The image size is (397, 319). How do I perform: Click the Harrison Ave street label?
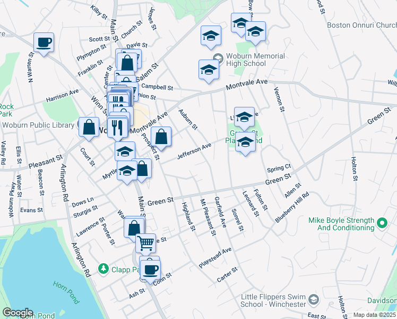(62, 96)
